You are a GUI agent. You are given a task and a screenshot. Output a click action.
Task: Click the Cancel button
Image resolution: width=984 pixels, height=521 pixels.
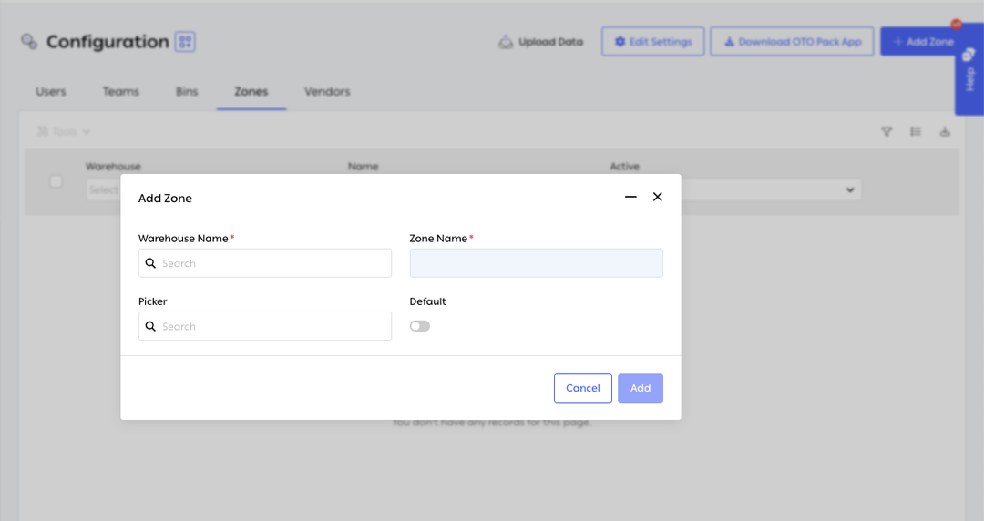[x=583, y=388]
